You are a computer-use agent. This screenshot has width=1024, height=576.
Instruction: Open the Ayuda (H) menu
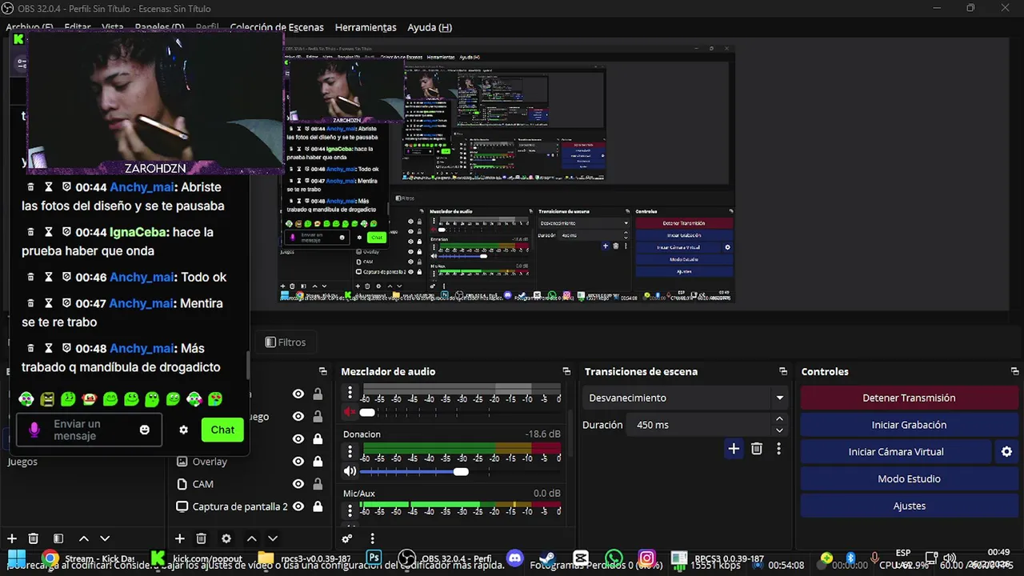tap(430, 27)
